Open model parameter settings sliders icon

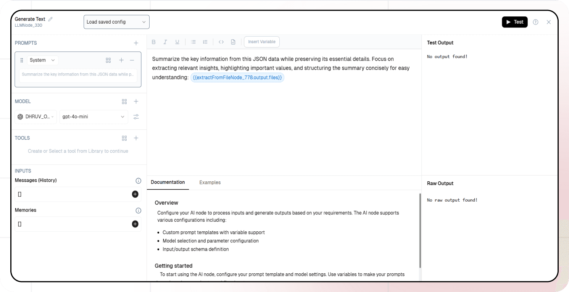point(136,117)
